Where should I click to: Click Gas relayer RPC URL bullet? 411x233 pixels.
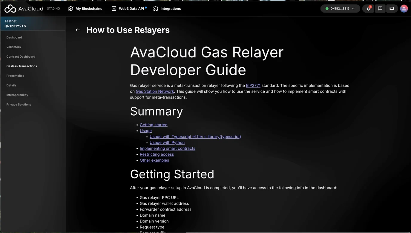click(x=159, y=198)
